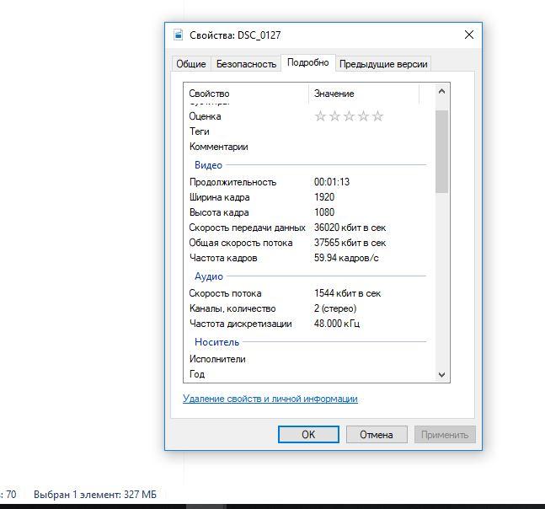The width and height of the screenshot is (545, 509).
Task: Open the Безопасность tab
Action: click(246, 64)
